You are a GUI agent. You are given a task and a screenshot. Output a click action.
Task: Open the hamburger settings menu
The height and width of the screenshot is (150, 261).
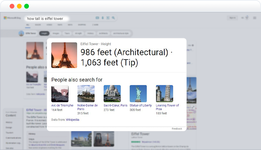(x=255, y=18)
